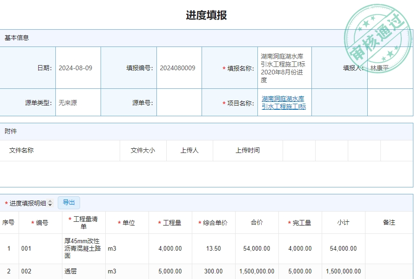The width and height of the screenshot is (419, 279).
Task: Click the 上传人 column header
Action: [189, 150]
